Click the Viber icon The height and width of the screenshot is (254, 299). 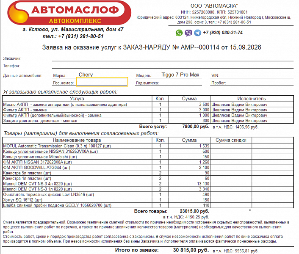click(188, 33)
